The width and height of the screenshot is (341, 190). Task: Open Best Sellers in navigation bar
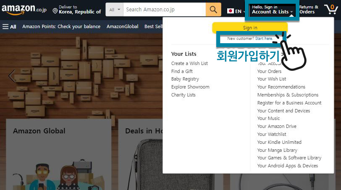(154, 26)
